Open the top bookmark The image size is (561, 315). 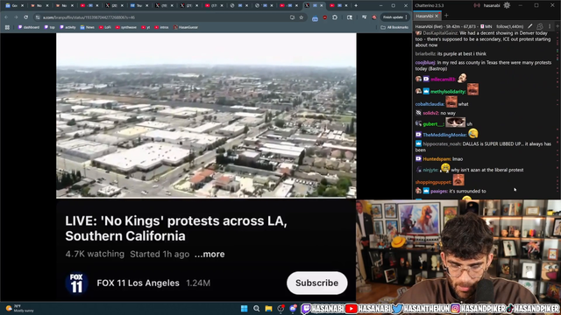(49, 27)
